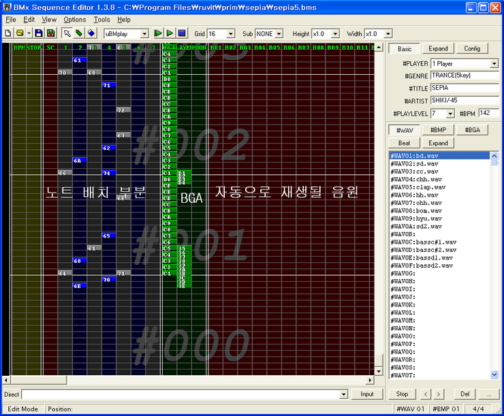Viewport: 504px width, 416px height.
Task: Click the Stop button under the WAV list
Action: click(x=402, y=394)
